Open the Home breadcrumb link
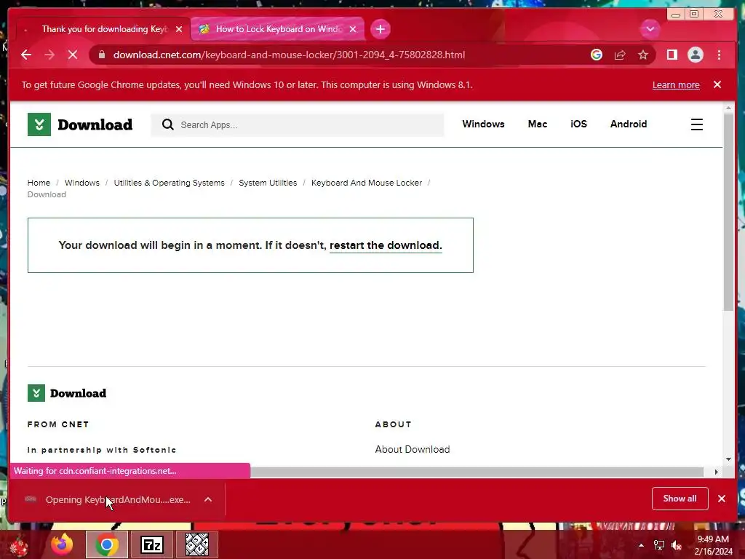 coord(39,183)
